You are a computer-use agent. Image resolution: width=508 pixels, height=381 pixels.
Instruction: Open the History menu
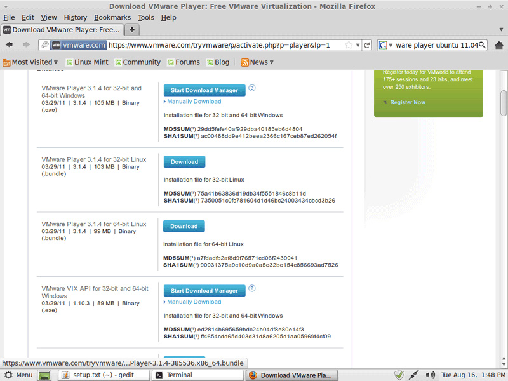tap(76, 18)
